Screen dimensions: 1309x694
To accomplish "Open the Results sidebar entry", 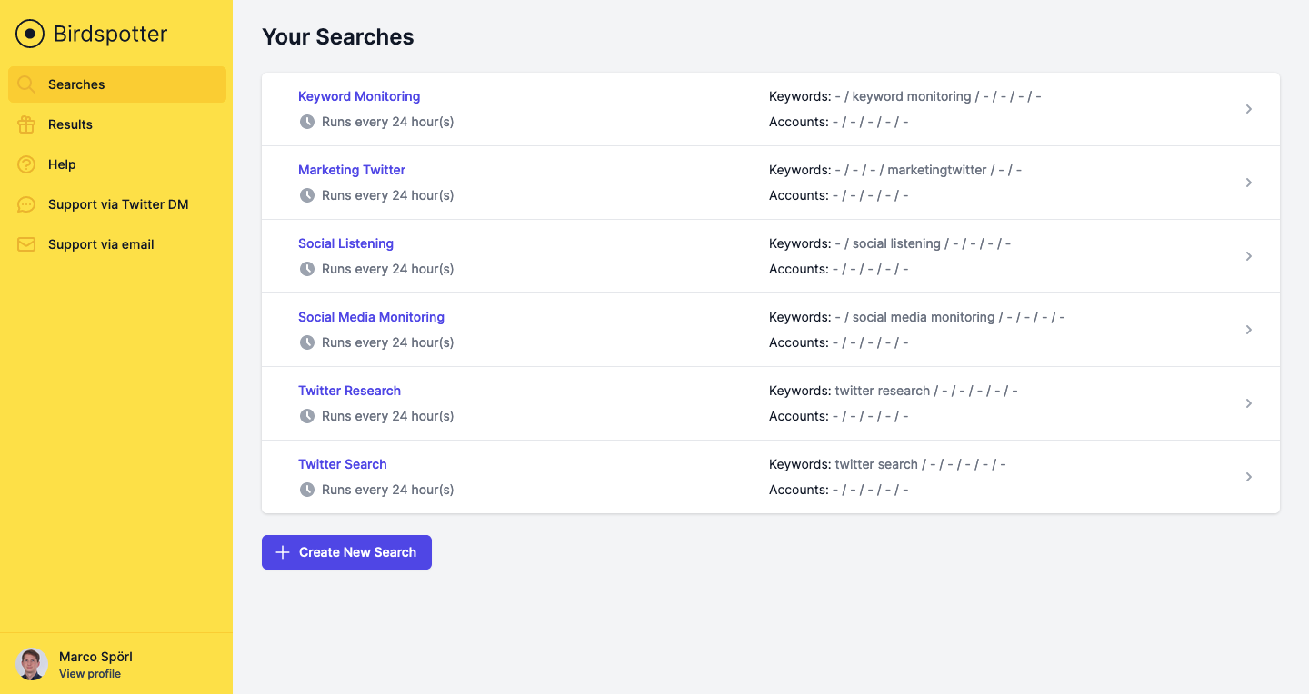I will (x=70, y=124).
